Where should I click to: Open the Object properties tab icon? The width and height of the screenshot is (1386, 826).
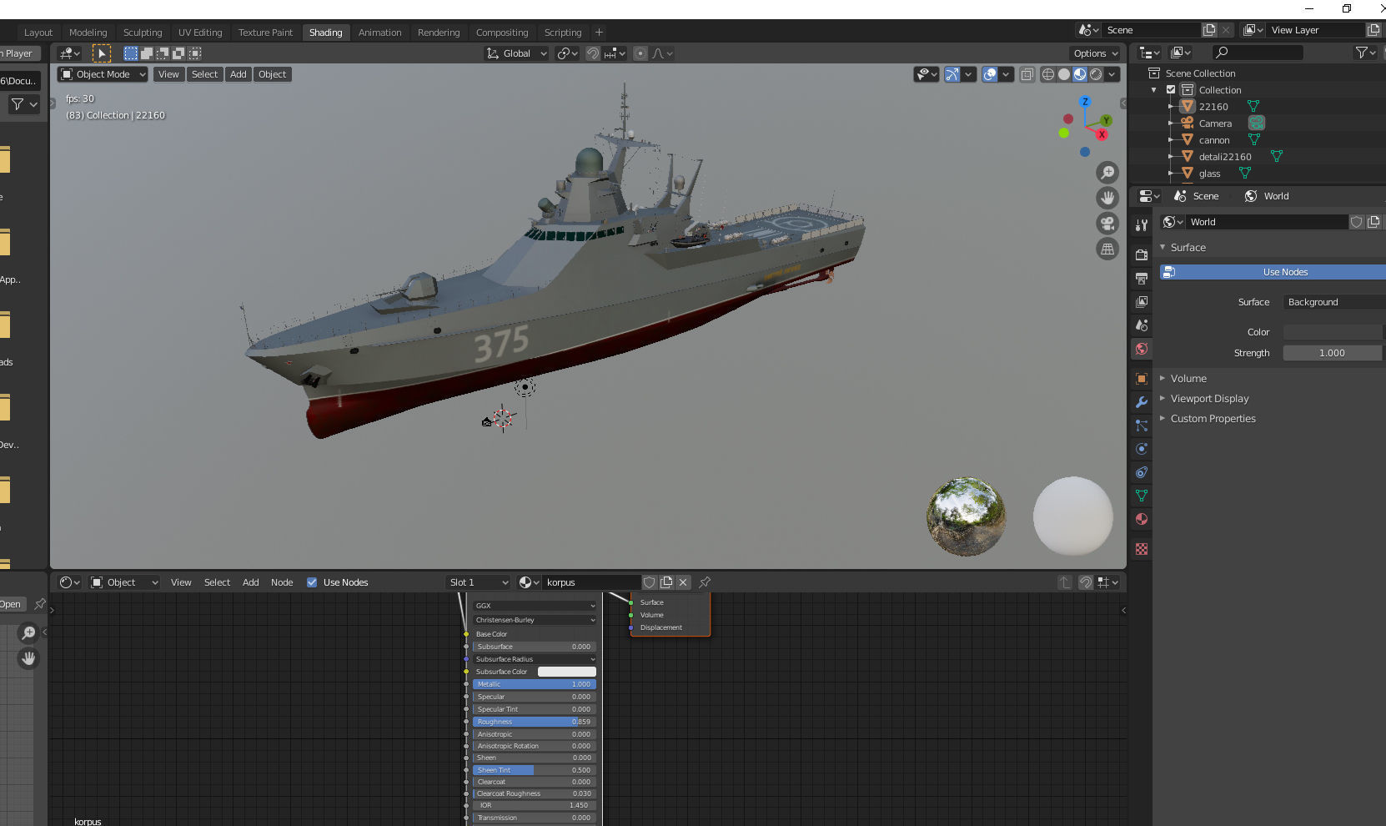(1142, 379)
